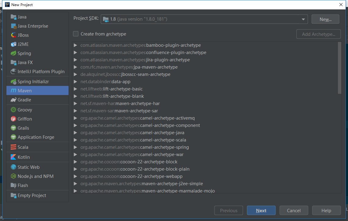Click the SDK folder icon in combo box
348x221 pixels.
click(106, 19)
